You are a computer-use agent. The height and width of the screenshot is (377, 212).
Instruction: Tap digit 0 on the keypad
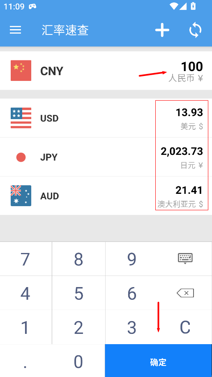tap(79, 361)
